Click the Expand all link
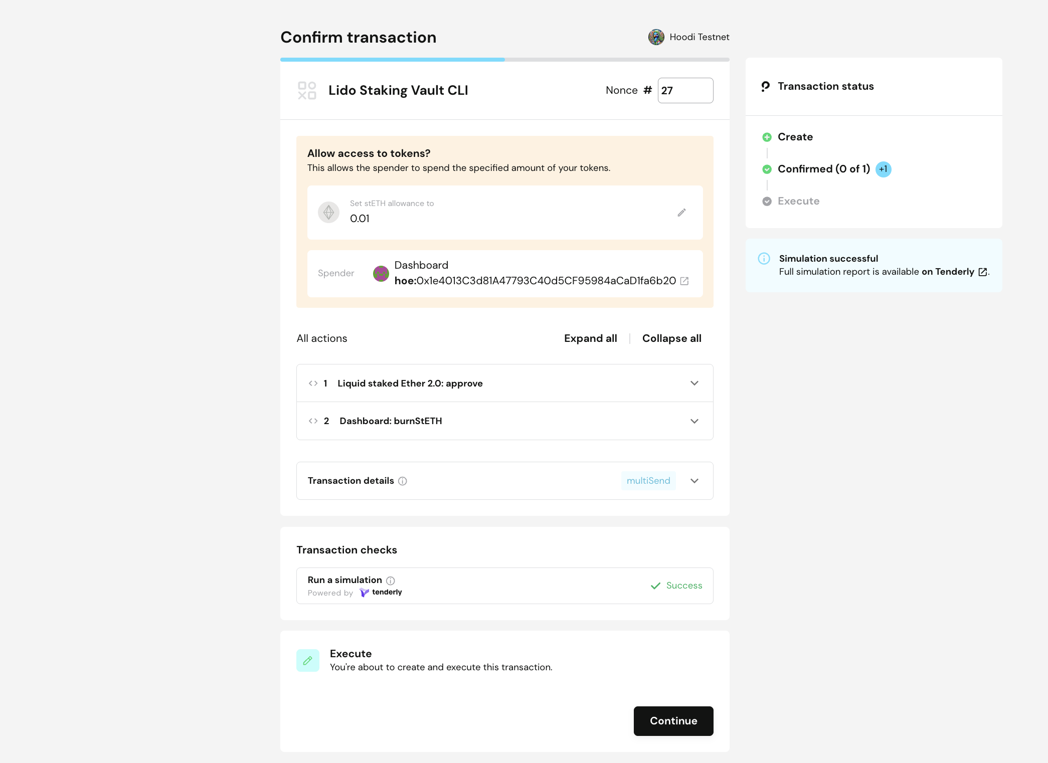This screenshot has width=1048, height=763. coord(590,338)
